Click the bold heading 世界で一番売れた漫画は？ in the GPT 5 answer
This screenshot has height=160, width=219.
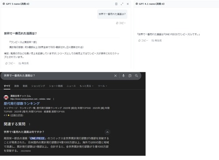coord(20,34)
